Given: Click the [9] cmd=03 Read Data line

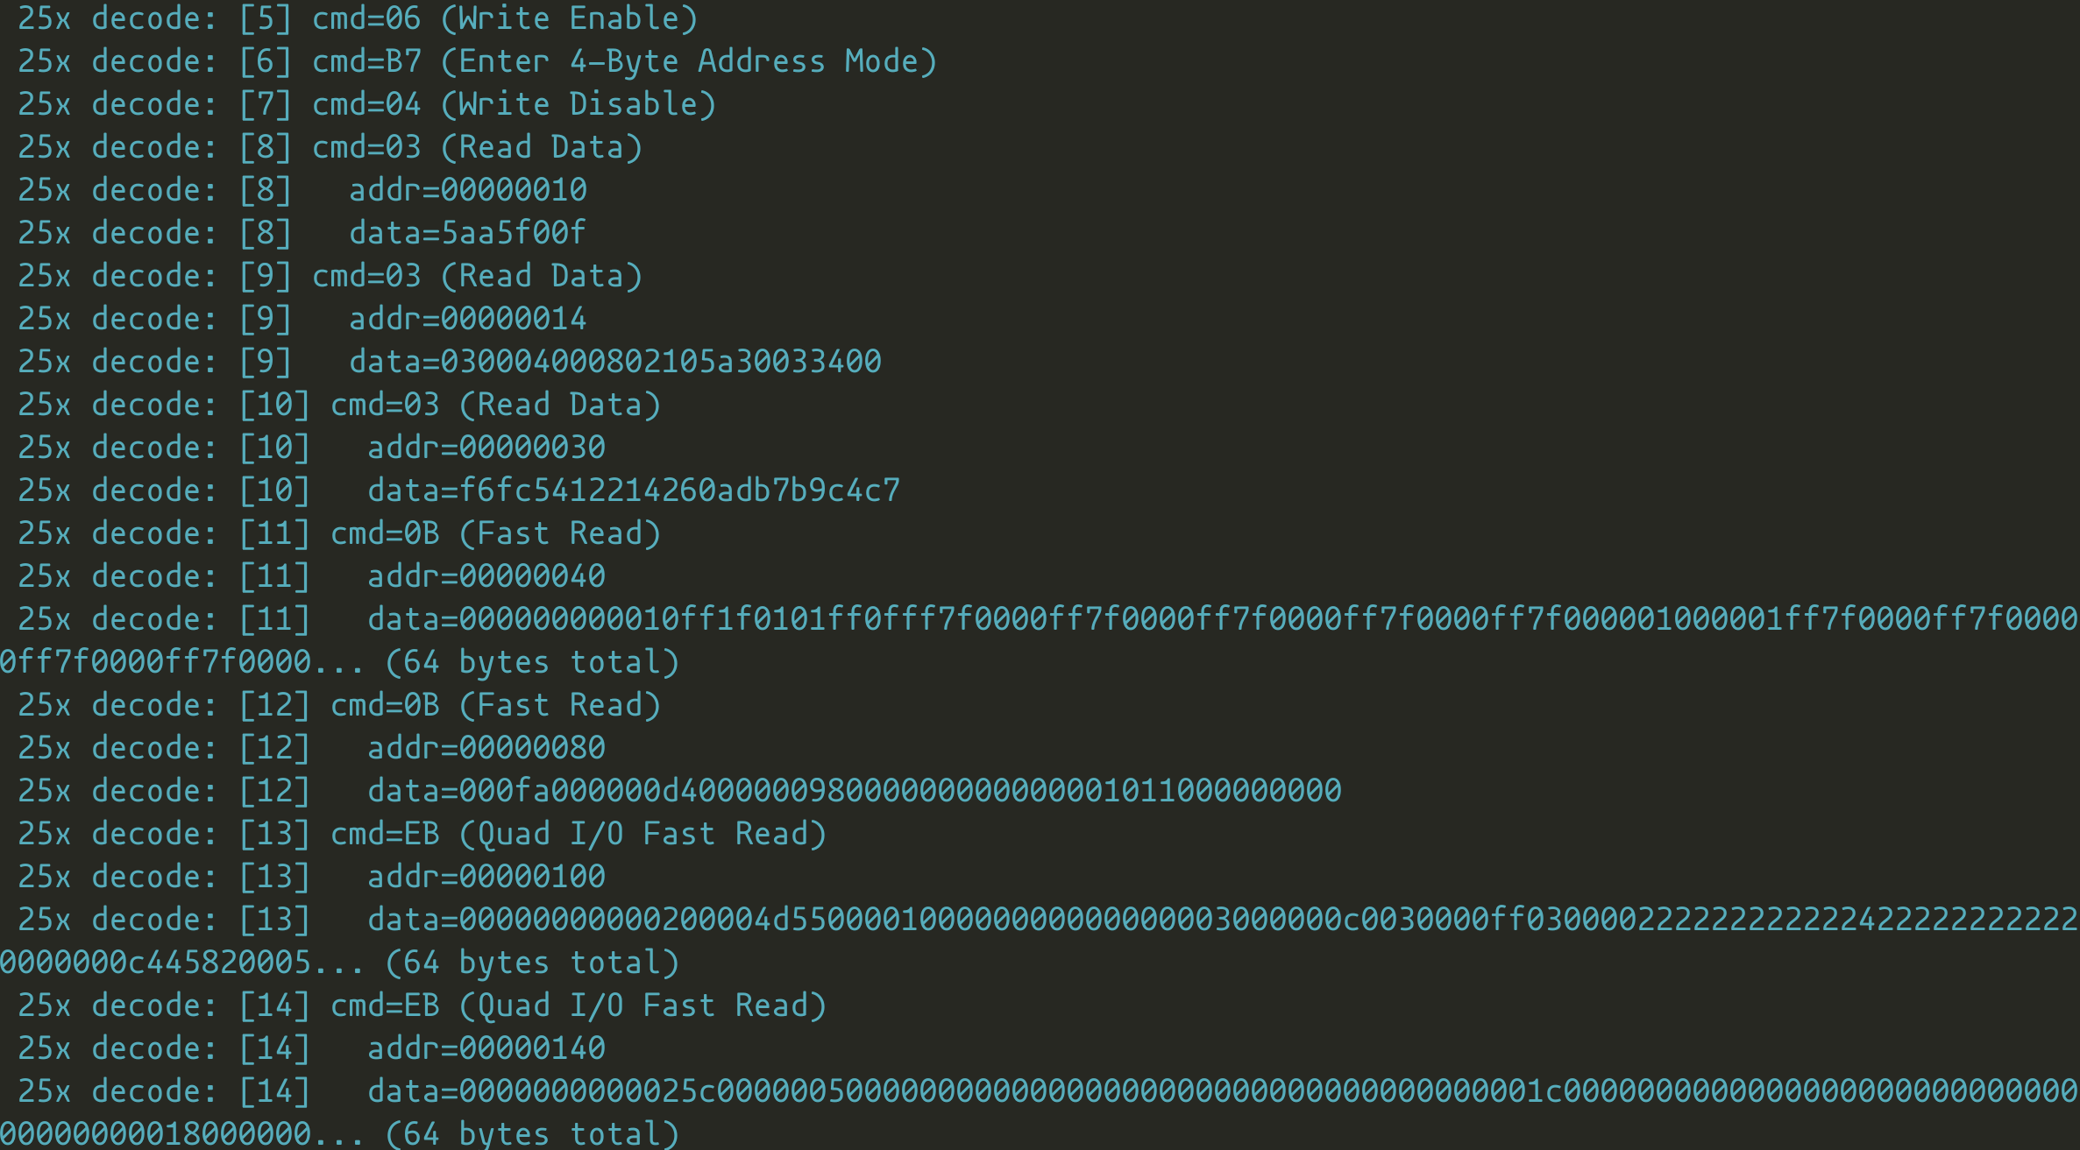Looking at the screenshot, I should (x=330, y=276).
